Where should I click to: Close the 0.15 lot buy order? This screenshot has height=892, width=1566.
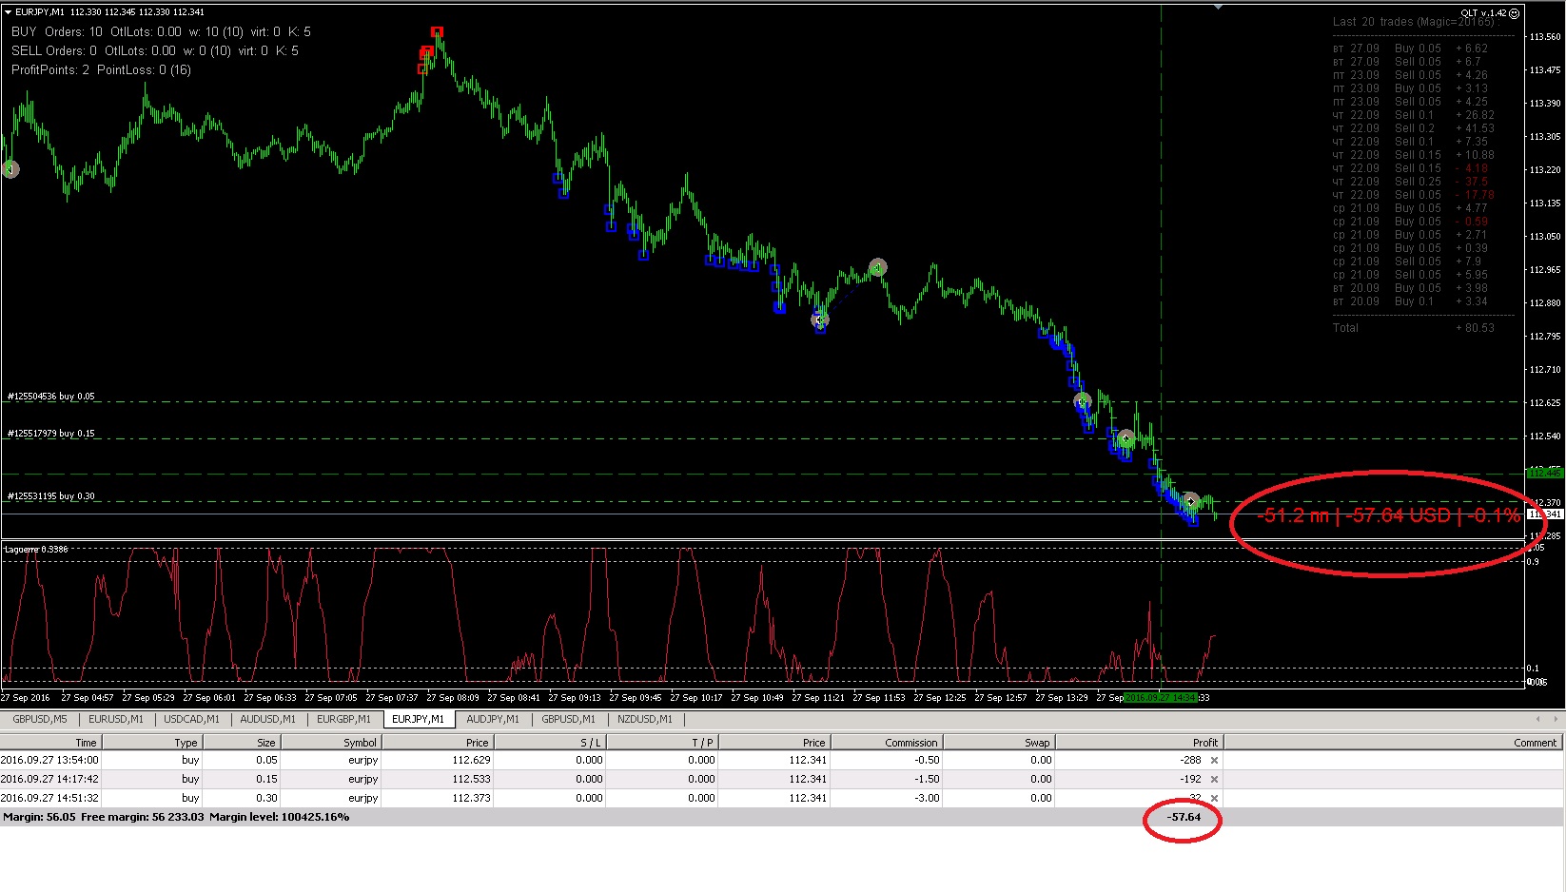(1214, 780)
